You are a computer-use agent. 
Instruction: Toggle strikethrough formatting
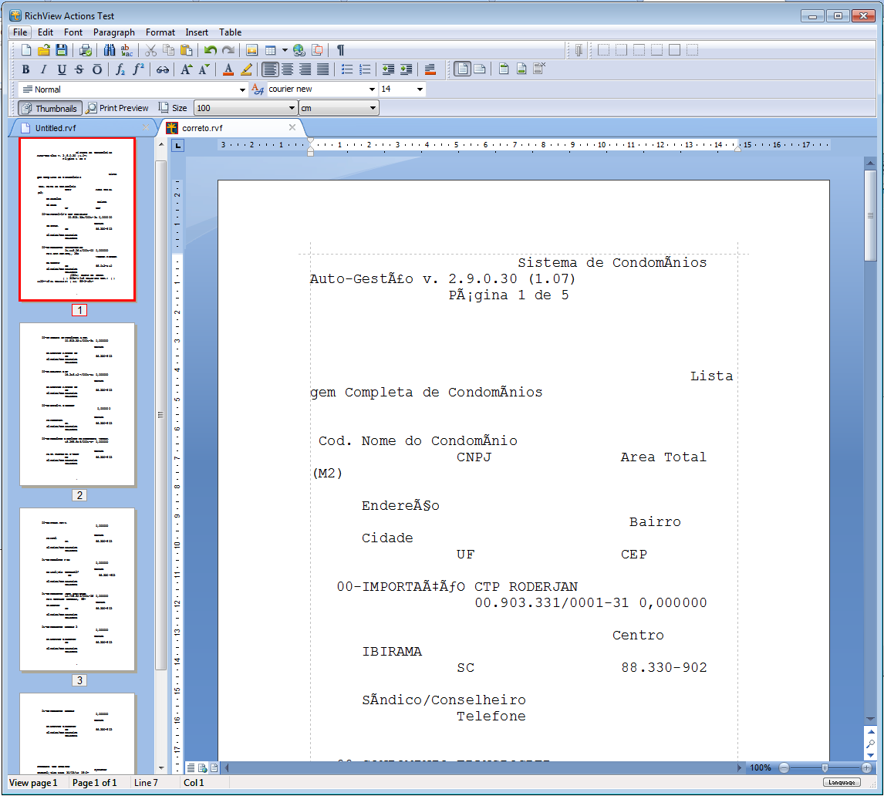pyautogui.click(x=79, y=69)
